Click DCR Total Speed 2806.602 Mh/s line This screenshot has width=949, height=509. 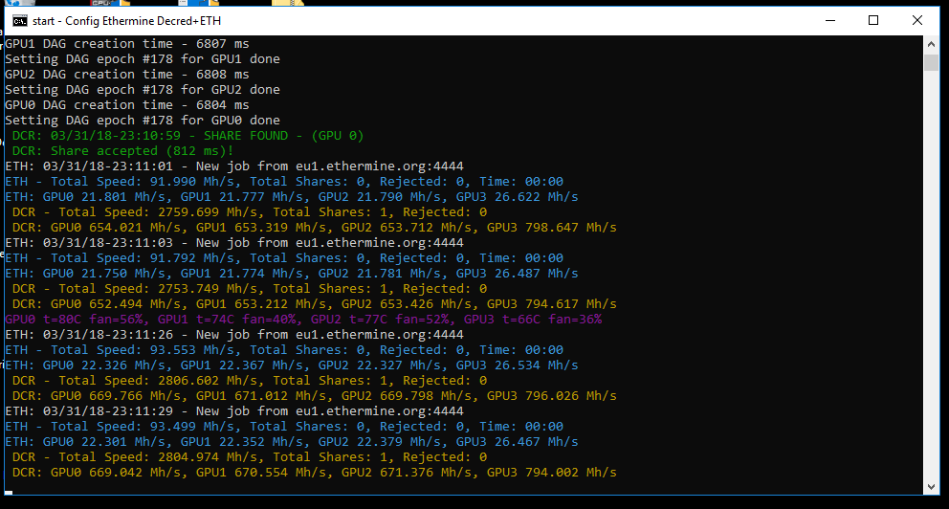(x=250, y=381)
